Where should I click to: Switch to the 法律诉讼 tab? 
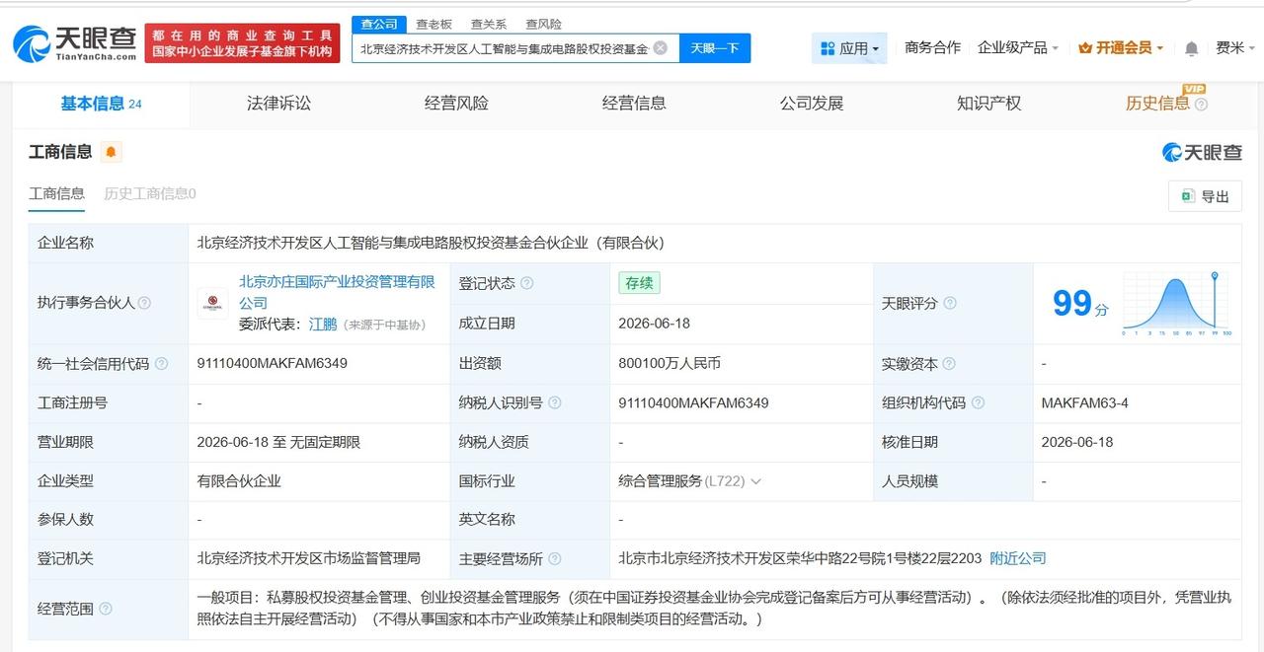click(278, 104)
